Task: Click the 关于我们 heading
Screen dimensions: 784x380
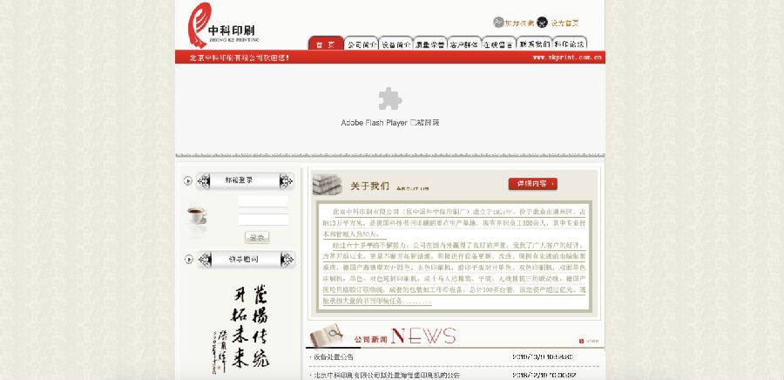Action: point(369,186)
